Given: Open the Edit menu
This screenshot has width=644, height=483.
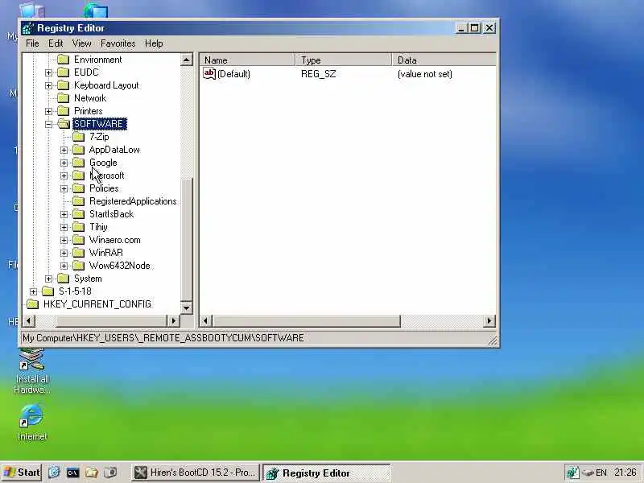Looking at the screenshot, I should pos(56,43).
